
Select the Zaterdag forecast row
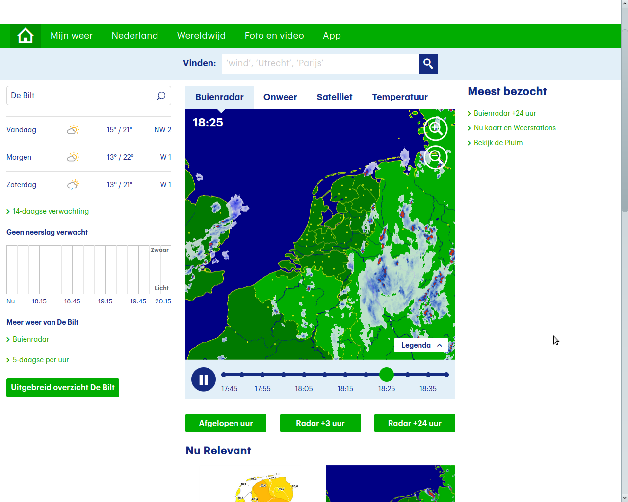coord(89,185)
